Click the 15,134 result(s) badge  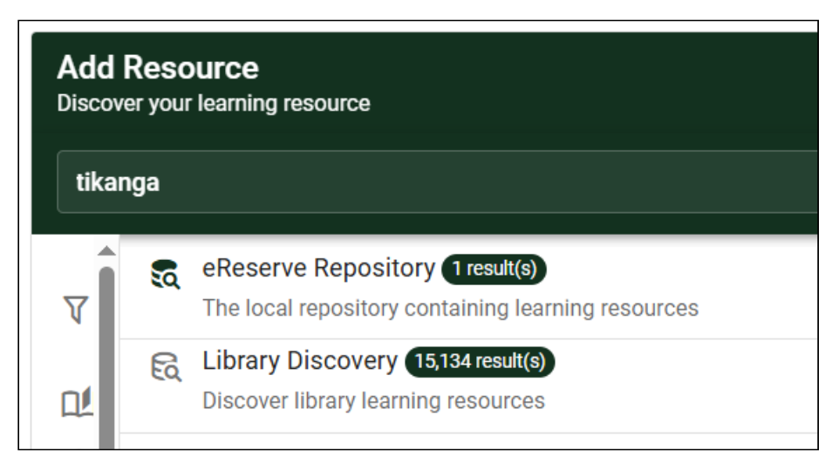(x=480, y=362)
